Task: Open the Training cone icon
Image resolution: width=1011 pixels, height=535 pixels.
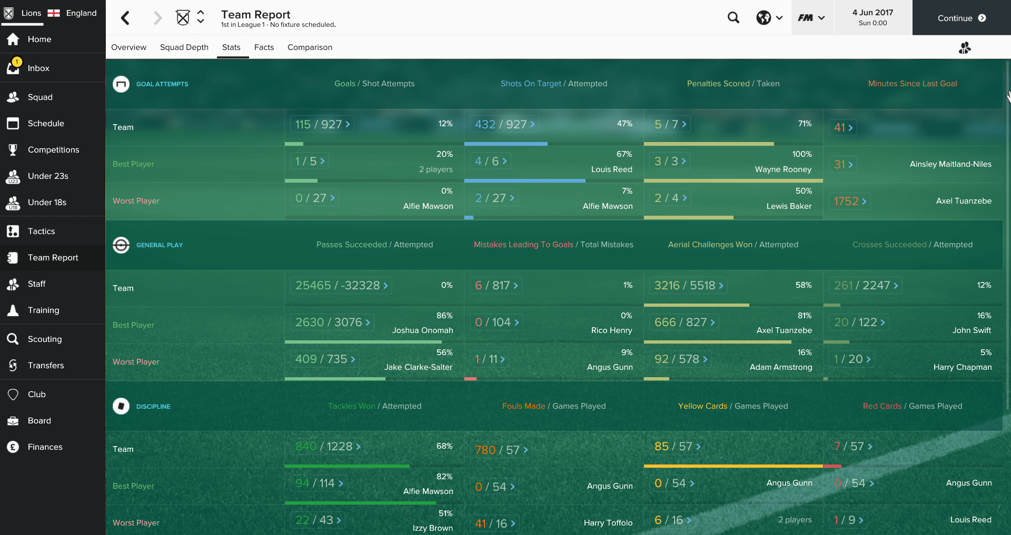Action: 13,310
